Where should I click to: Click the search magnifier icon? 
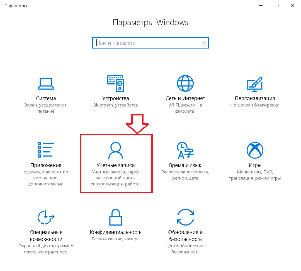tap(204, 43)
